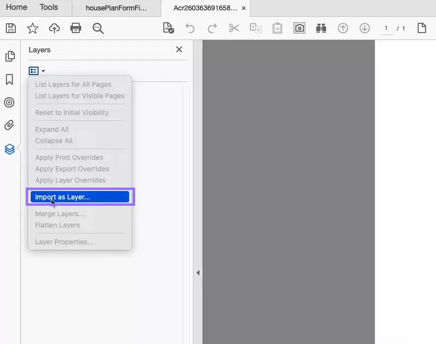
Task: Undo the last action
Action: coord(190,28)
